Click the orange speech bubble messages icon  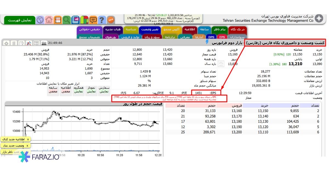click(93, 20)
